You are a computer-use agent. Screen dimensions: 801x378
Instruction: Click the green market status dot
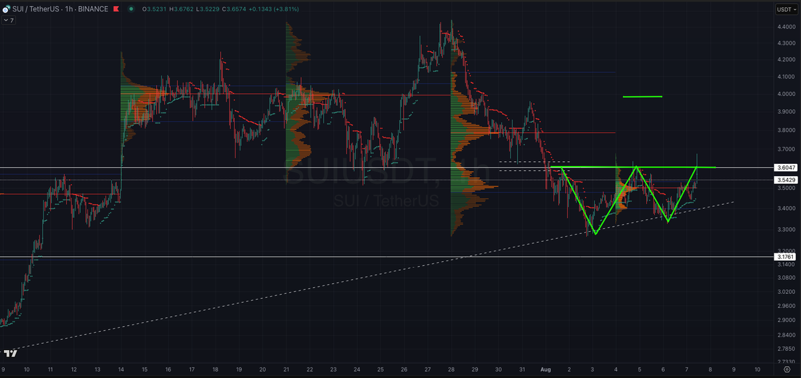(131, 9)
